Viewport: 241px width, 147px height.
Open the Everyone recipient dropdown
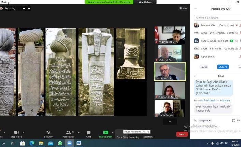point(205,120)
